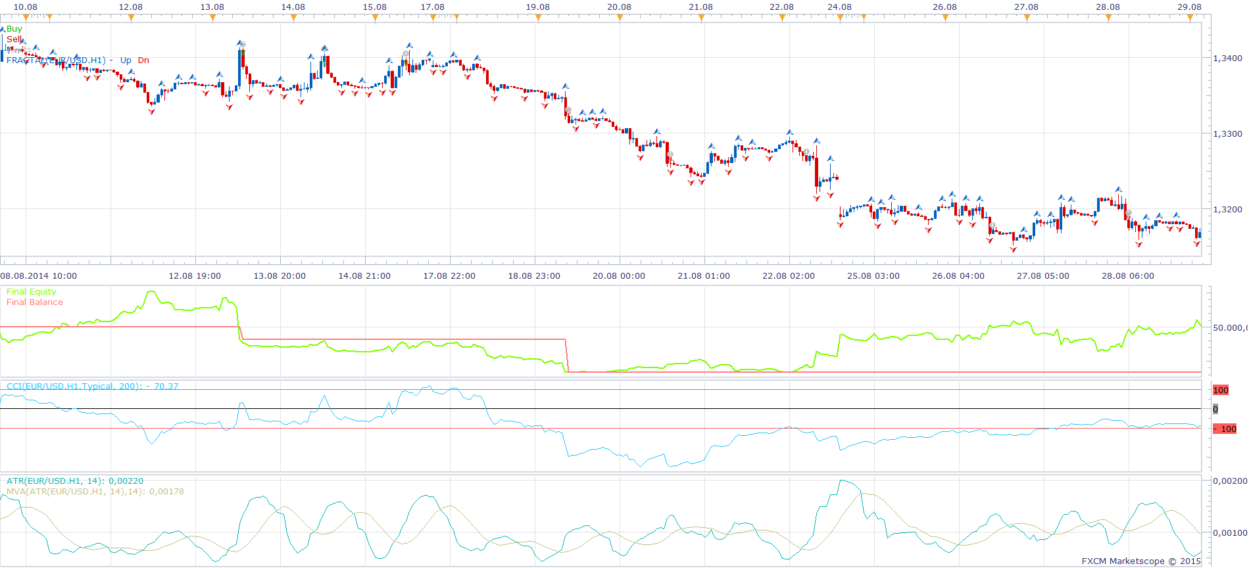This screenshot has height=568, width=1249.
Task: Click the 50,000 equity axis value
Action: [x=1230, y=328]
